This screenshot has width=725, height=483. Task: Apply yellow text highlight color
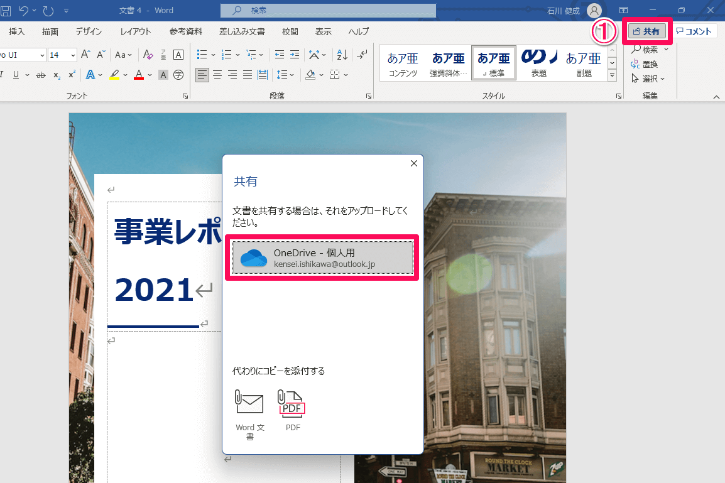pos(114,75)
